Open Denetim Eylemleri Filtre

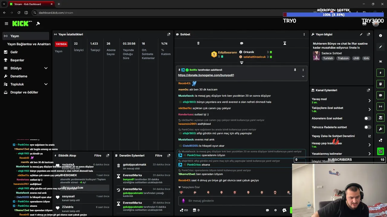click(159, 156)
